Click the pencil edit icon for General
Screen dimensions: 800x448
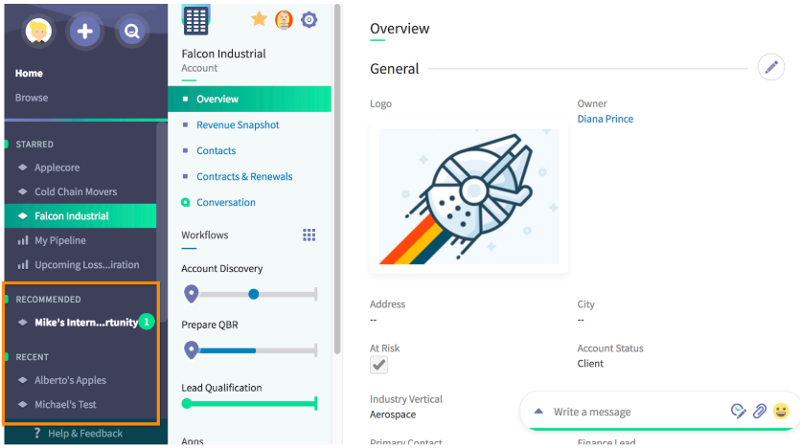[x=771, y=67]
